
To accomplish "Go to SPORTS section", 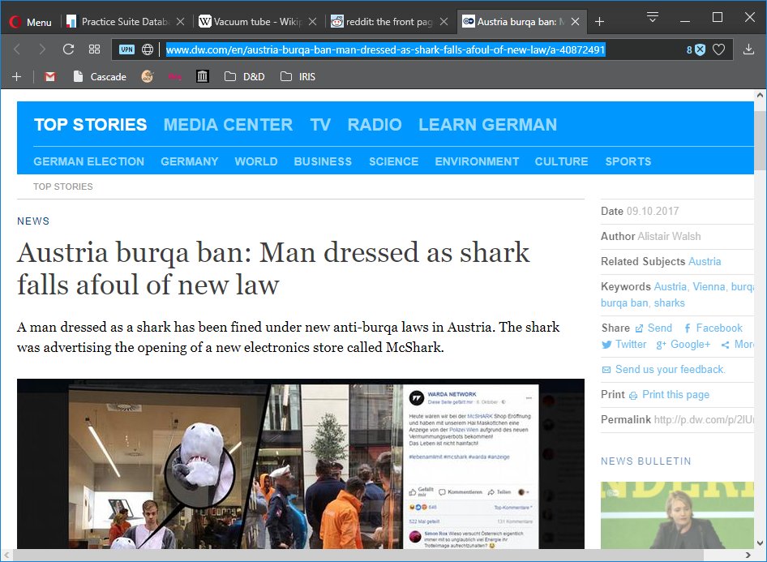I will pos(628,161).
